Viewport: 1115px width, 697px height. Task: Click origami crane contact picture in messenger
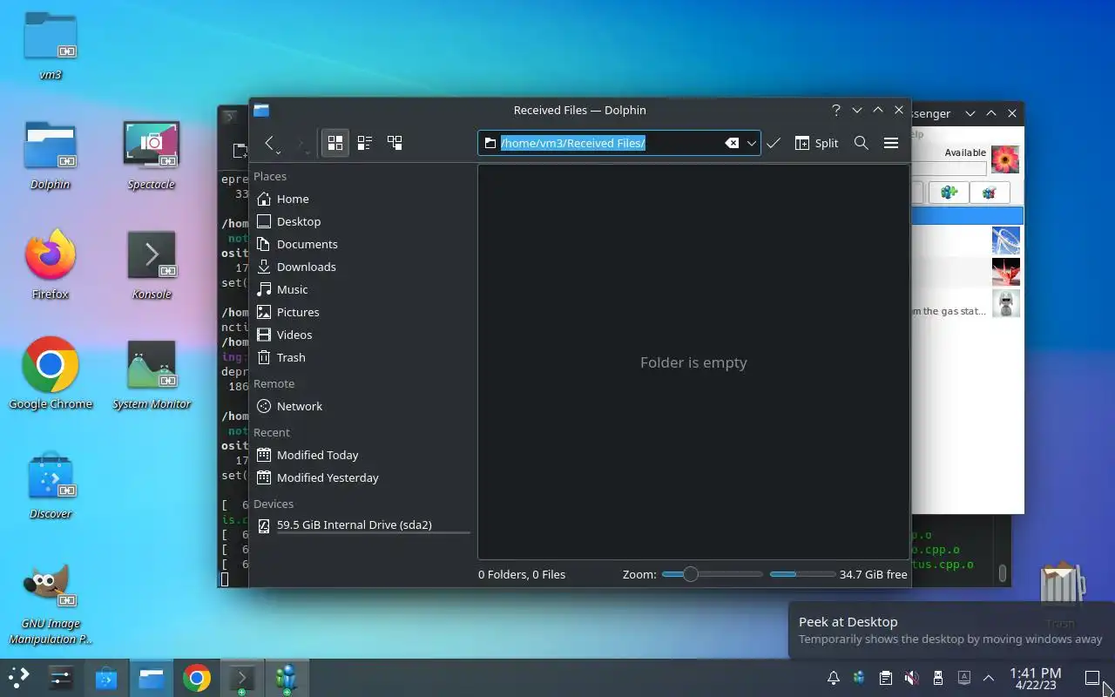[x=1006, y=272]
